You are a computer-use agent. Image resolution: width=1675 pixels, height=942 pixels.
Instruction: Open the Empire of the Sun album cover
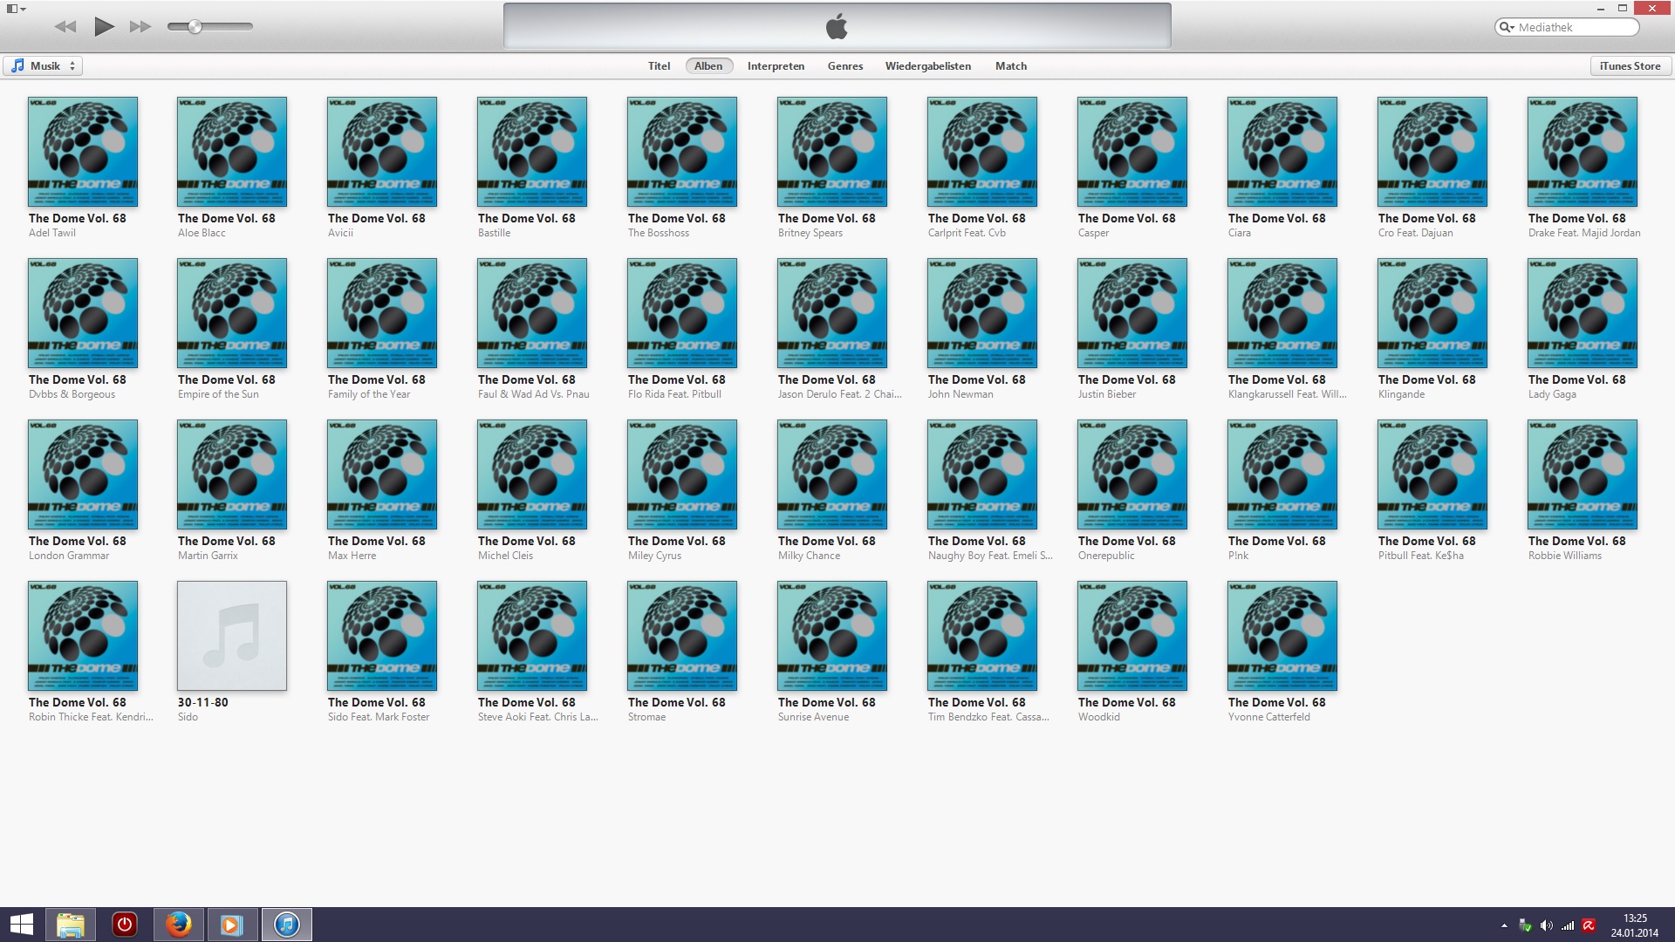[232, 313]
